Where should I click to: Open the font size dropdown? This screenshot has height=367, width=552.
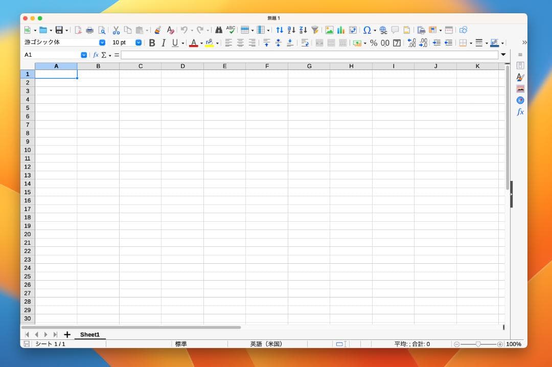click(x=137, y=42)
